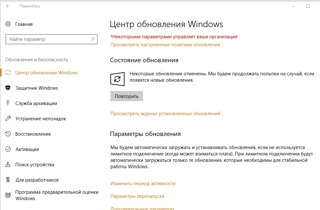This screenshot has width=320, height=210.
Task: Open Программа предварительной оценки Windows
Action: pos(57,195)
